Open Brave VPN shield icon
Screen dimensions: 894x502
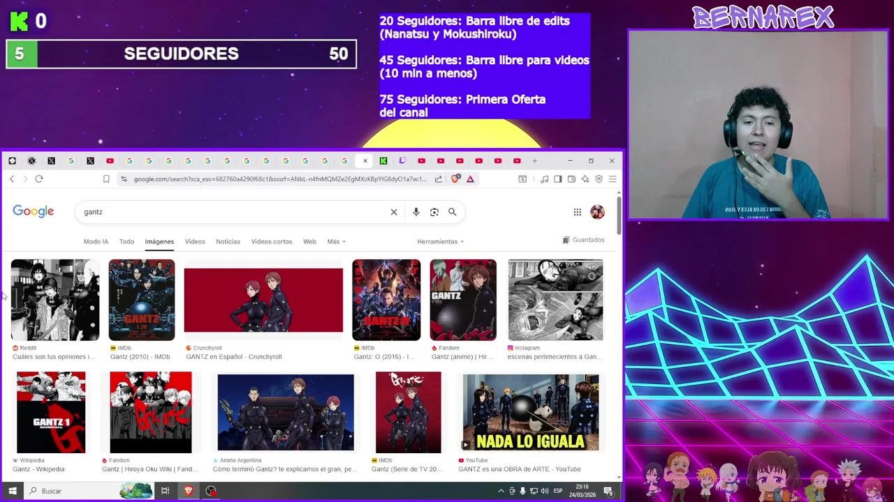pos(599,179)
